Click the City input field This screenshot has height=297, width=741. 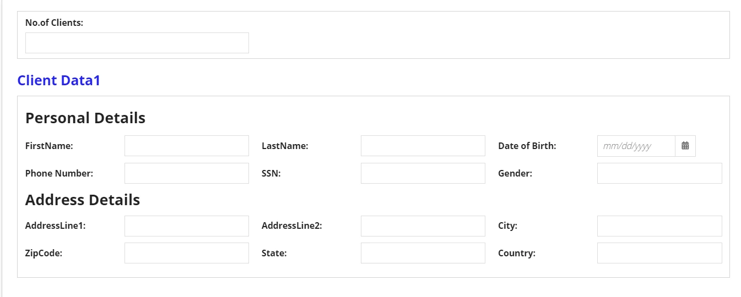pos(659,226)
